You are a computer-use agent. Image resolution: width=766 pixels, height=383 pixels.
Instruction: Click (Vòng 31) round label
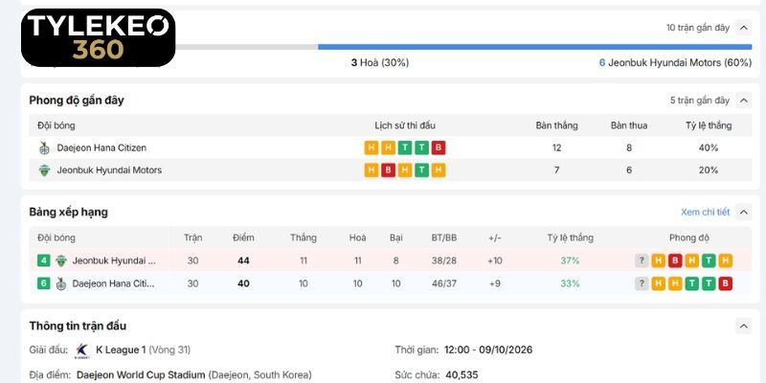[169, 350]
